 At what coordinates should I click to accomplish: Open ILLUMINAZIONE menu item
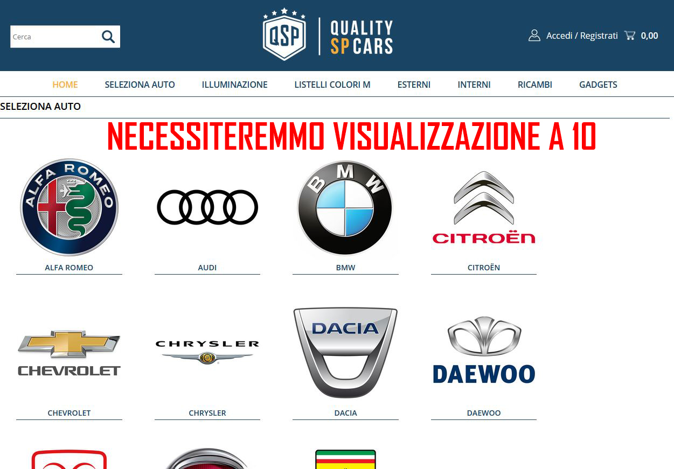click(235, 85)
